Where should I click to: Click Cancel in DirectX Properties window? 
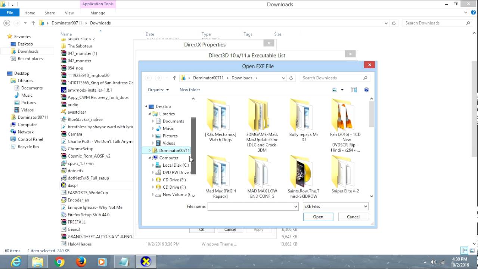tap(230, 229)
